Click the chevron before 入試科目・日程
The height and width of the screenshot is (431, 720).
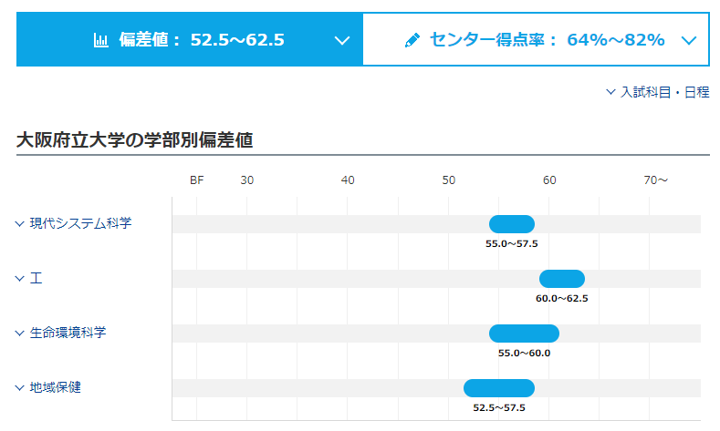610,92
